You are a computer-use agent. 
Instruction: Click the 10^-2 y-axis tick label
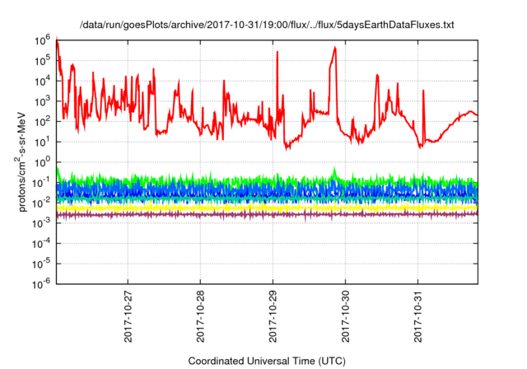(x=41, y=203)
